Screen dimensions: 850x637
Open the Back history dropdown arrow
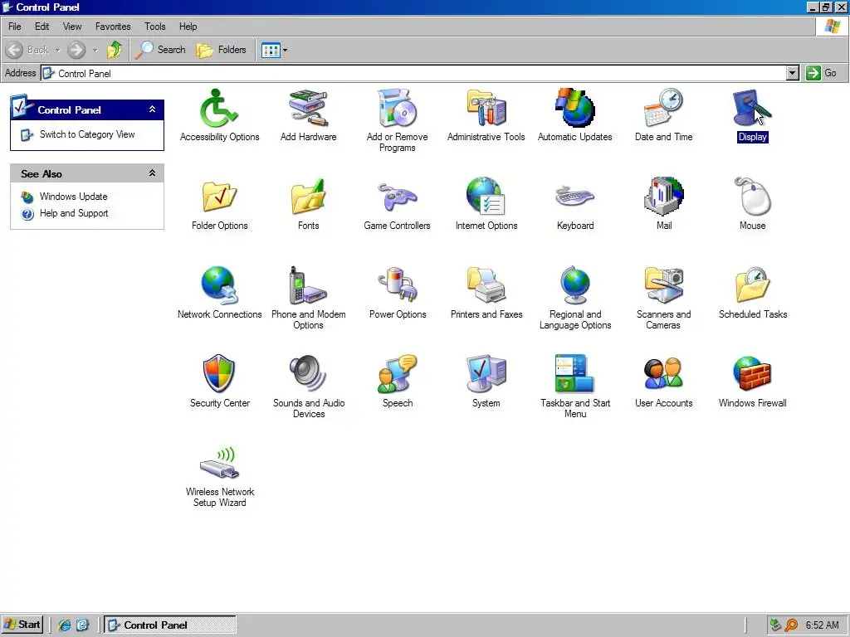tap(57, 51)
